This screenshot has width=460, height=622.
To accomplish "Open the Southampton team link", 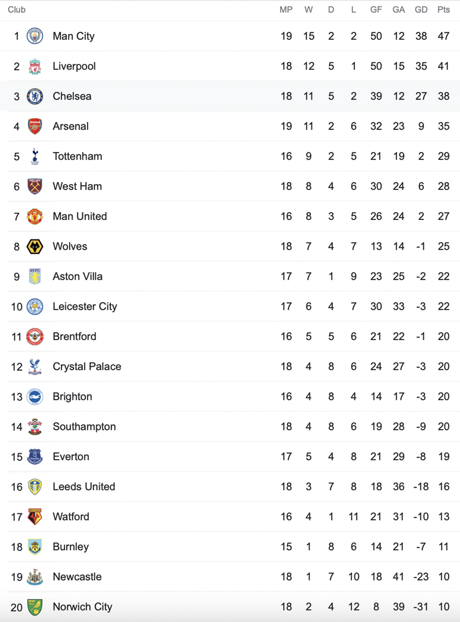I will [x=84, y=427].
